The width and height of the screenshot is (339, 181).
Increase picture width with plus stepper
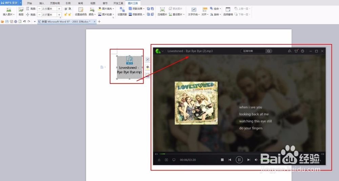pyautogui.click(x=59, y=15)
